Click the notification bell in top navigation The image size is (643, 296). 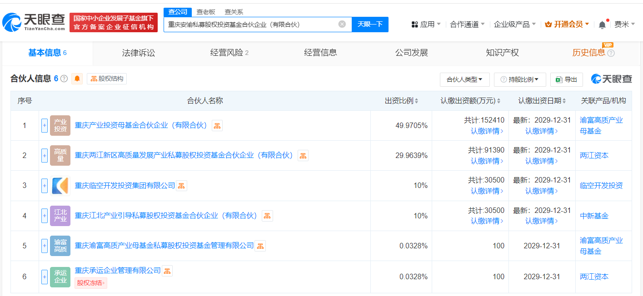click(x=602, y=25)
